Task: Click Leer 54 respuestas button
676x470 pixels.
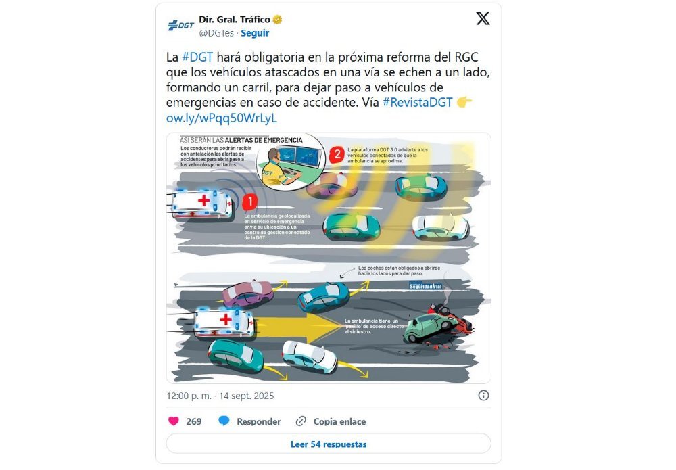Action: click(x=329, y=444)
